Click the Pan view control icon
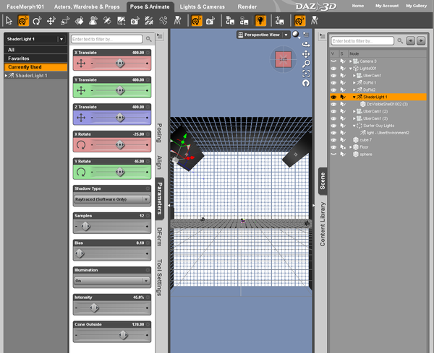Image resolution: width=434 pixels, height=353 pixels. point(306,54)
